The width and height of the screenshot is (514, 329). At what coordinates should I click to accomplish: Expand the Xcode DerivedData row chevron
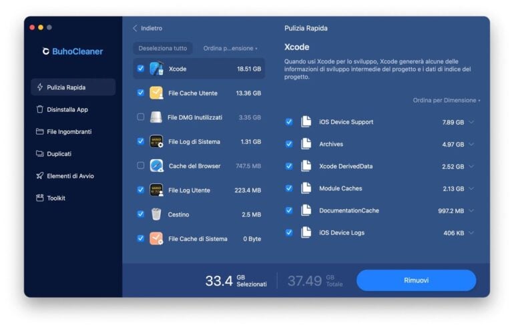471,166
